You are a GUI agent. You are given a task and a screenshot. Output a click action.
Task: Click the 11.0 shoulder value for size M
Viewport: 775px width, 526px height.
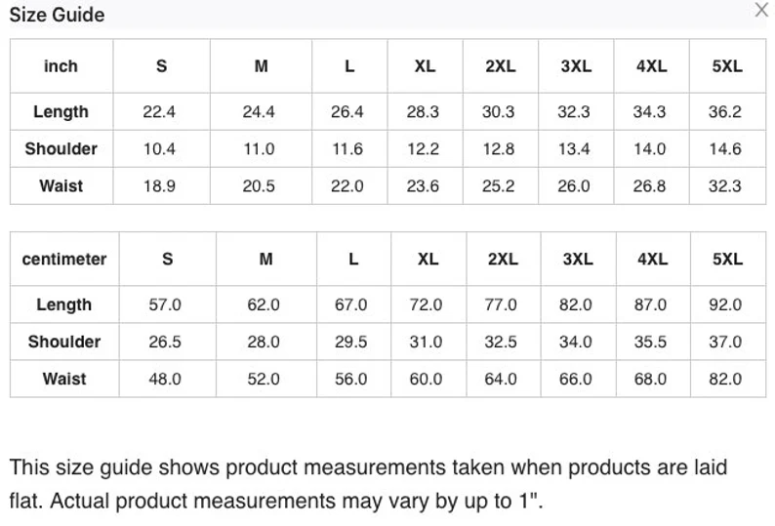[x=259, y=149]
